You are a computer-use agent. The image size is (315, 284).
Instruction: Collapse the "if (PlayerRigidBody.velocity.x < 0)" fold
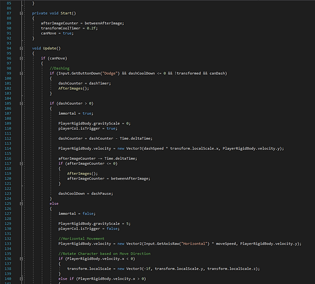coord(22,258)
